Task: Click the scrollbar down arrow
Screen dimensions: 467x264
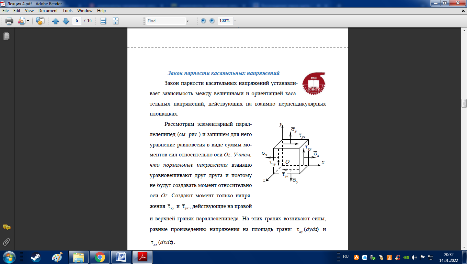Action: pyautogui.click(x=464, y=248)
